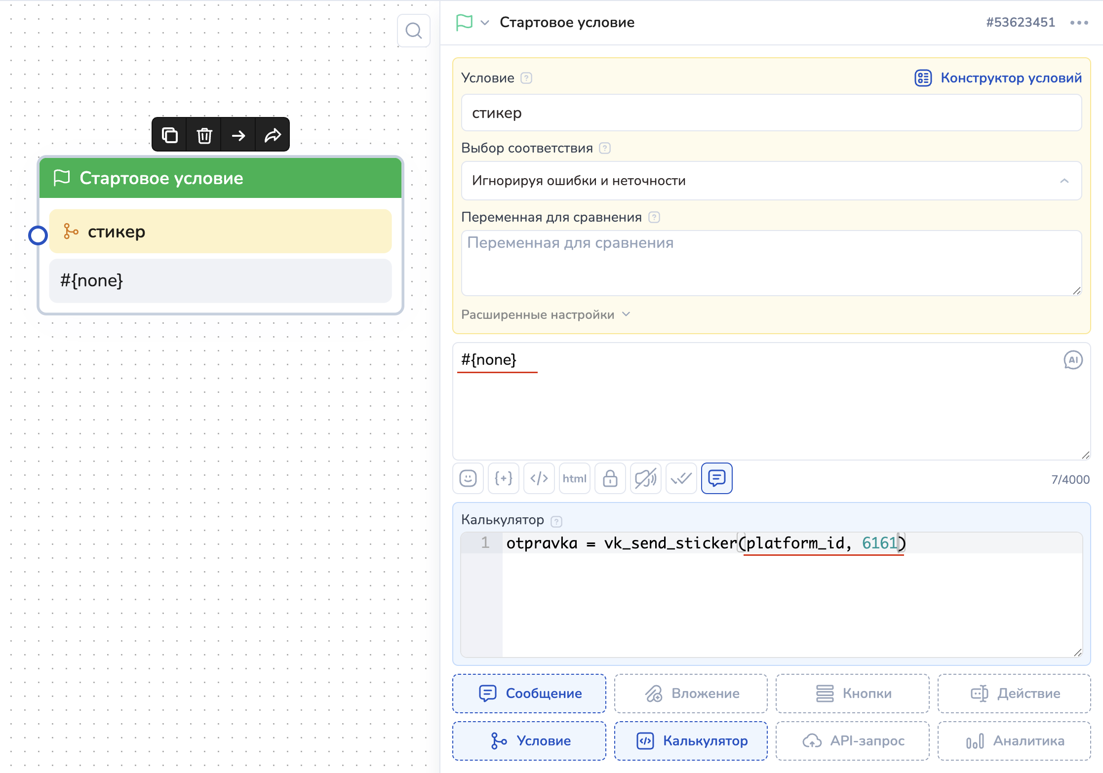Toggle the lock icon in message toolbar

pos(610,478)
